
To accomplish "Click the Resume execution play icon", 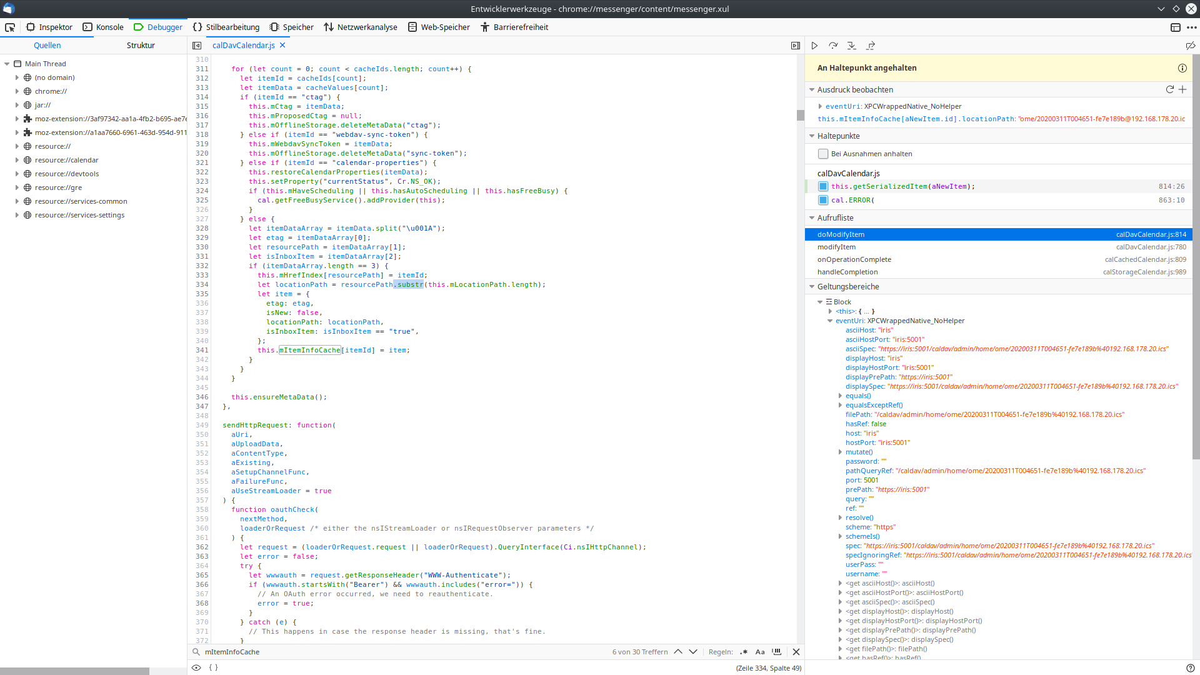I will [814, 46].
